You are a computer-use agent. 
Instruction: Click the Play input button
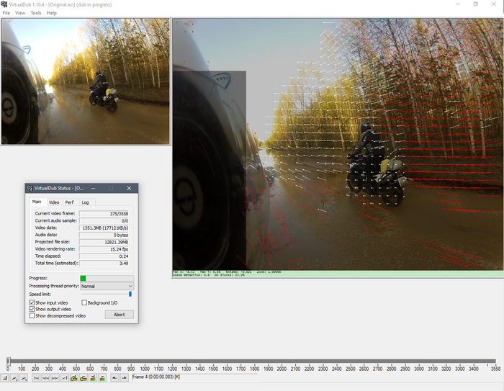(14, 377)
